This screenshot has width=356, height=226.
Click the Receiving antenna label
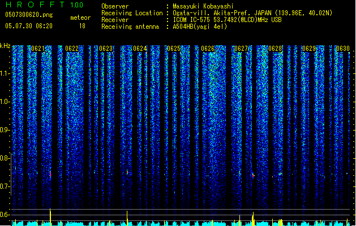click(x=130, y=27)
